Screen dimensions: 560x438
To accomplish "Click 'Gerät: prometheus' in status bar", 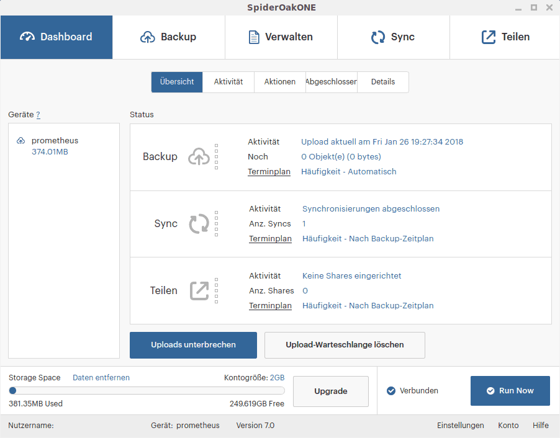I will point(185,426).
